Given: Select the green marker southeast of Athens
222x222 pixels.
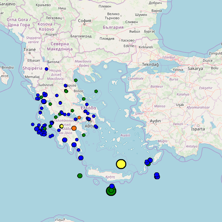Looking at the screenshot, I should point(83,135).
